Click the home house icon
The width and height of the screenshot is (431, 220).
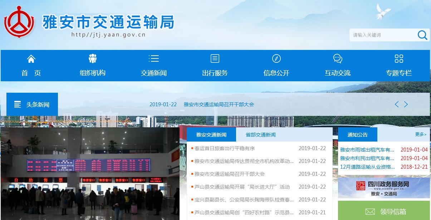[31, 58]
